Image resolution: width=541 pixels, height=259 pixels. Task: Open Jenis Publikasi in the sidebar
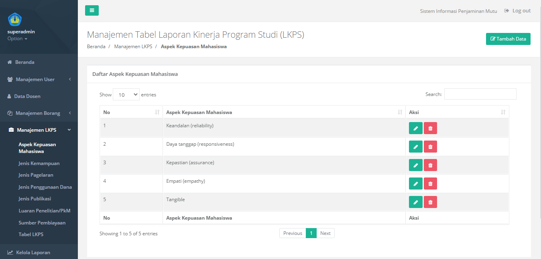[x=35, y=199]
